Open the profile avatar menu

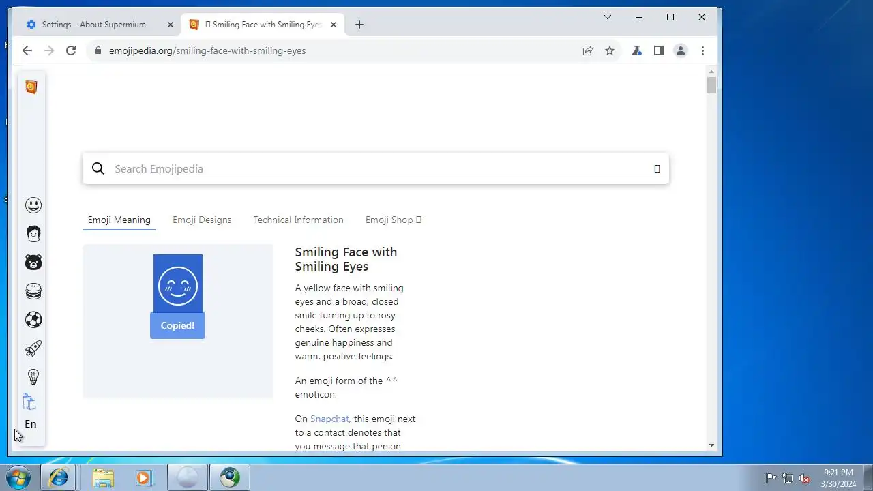click(x=681, y=50)
